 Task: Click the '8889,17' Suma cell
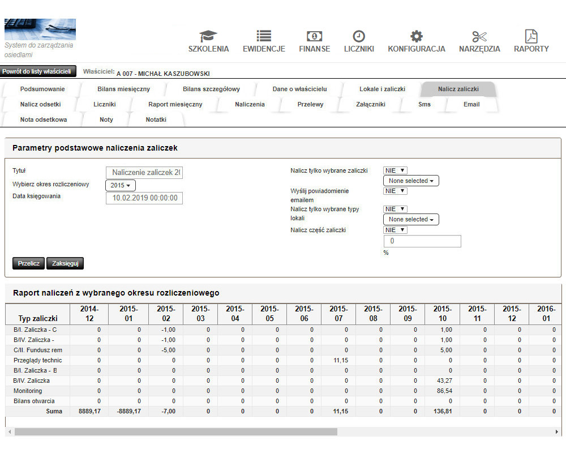pos(89,411)
